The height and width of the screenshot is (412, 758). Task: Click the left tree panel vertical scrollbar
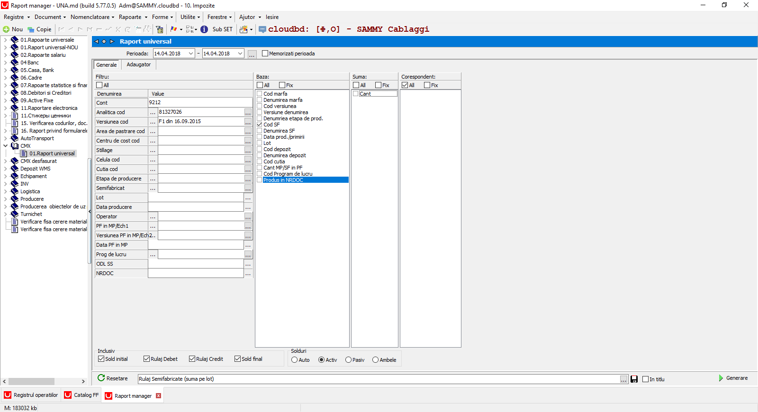[90, 211]
